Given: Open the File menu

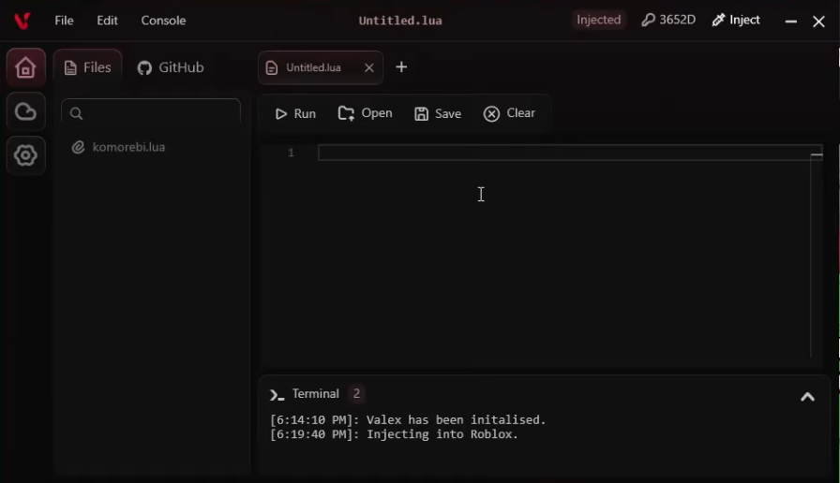Looking at the screenshot, I should point(64,21).
